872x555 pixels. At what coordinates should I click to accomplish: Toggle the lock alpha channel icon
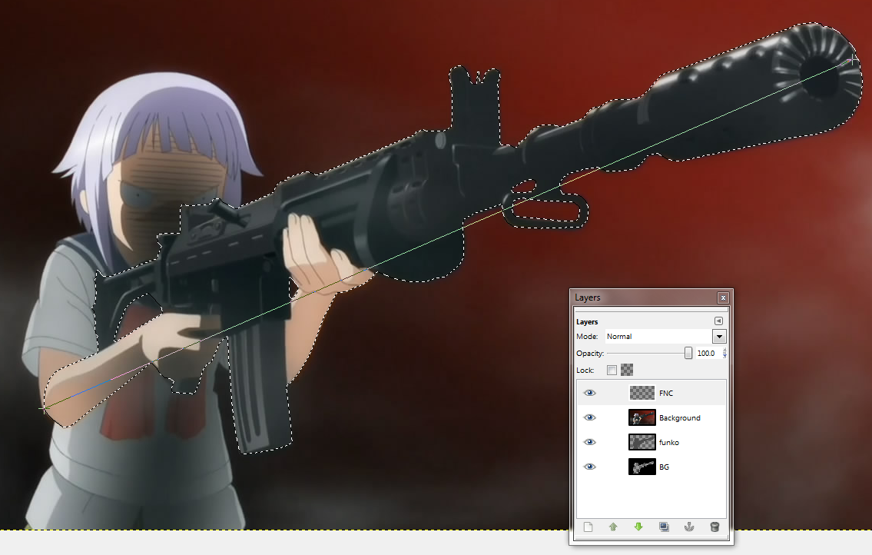click(627, 370)
